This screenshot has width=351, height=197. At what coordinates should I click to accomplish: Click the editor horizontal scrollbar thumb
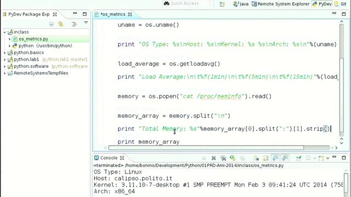[x=206, y=148]
